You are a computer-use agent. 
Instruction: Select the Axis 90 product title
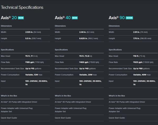pos(117,18)
